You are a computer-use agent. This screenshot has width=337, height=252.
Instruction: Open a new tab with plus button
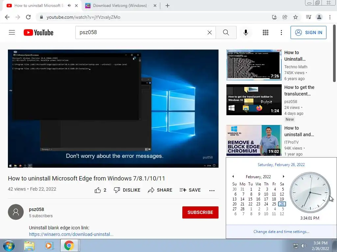point(168,6)
